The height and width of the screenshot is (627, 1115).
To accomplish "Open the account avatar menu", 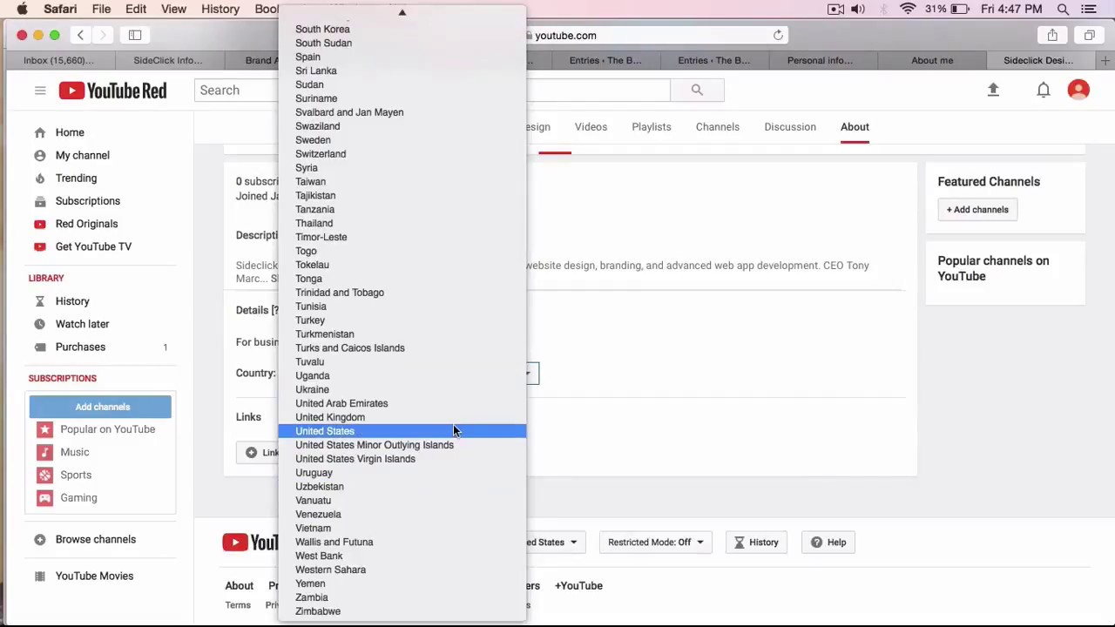I will tap(1078, 90).
